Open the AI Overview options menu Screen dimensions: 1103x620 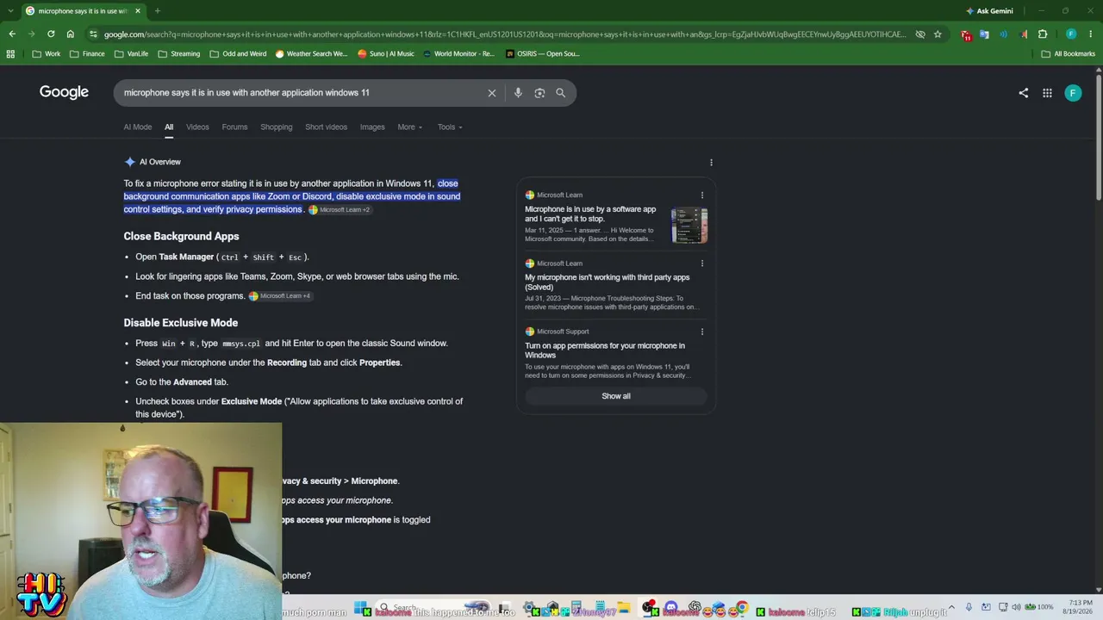coord(711,162)
